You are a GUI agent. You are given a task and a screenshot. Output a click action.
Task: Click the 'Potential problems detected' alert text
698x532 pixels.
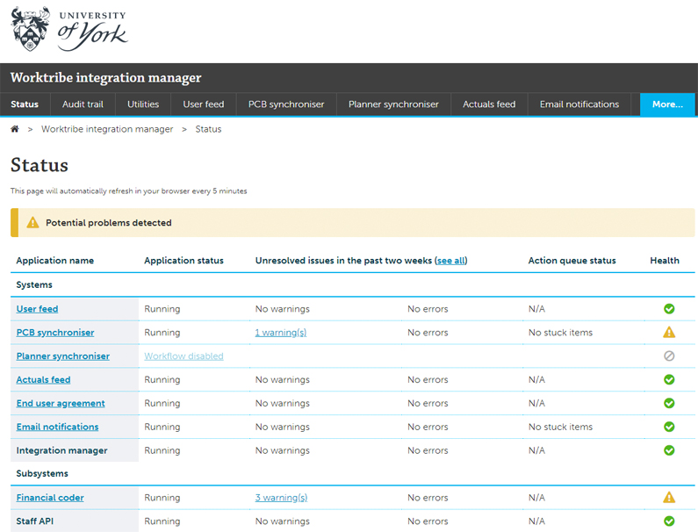[109, 223]
